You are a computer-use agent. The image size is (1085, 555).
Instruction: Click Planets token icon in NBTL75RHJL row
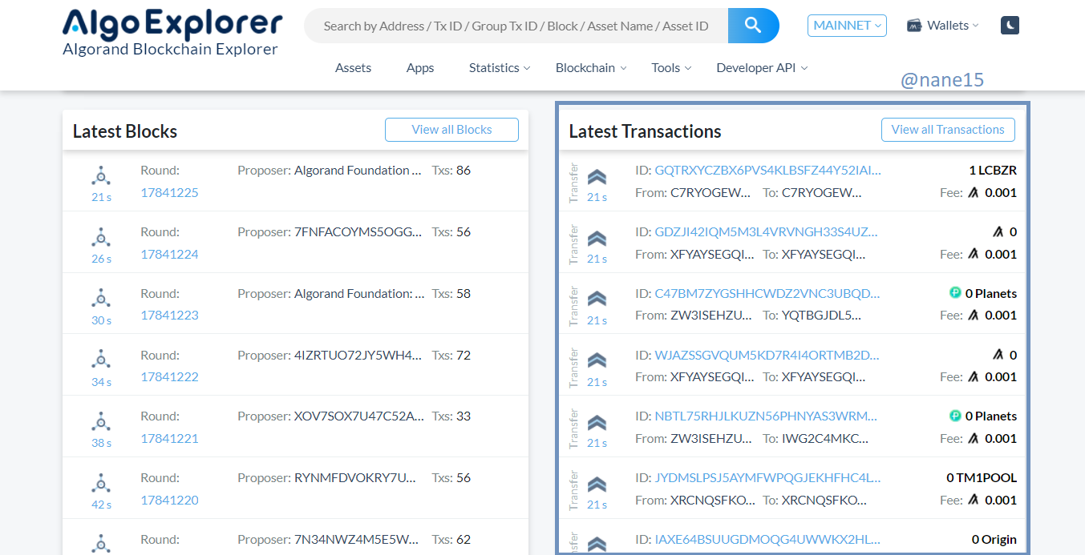(955, 416)
